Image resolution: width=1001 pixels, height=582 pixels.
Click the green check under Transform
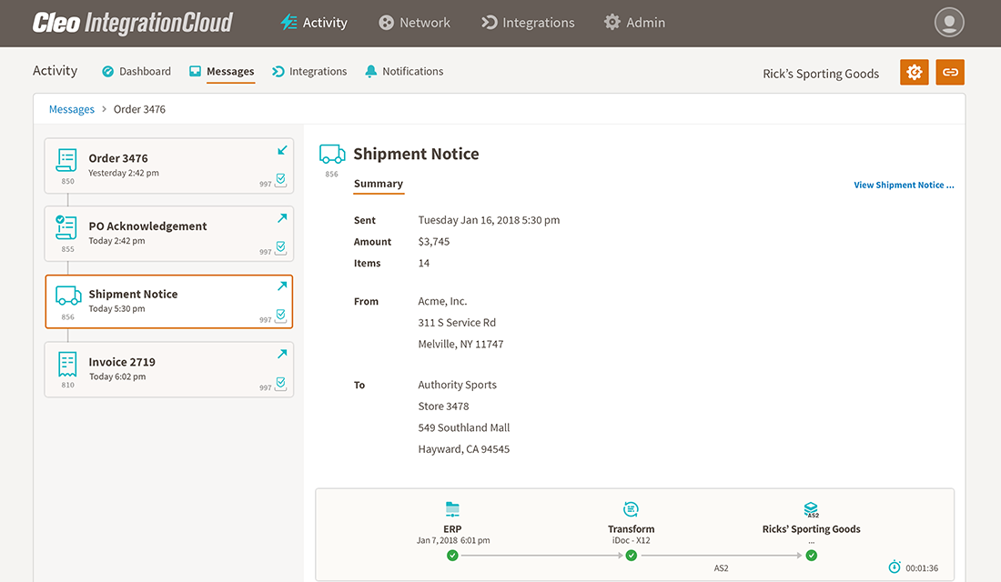632,556
